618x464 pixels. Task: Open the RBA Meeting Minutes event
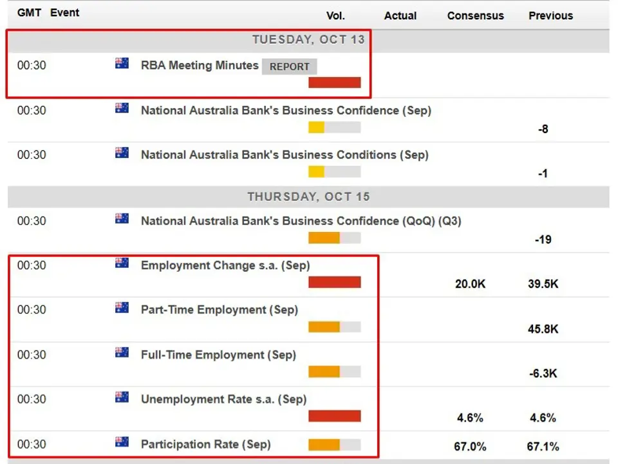pyautogui.click(x=200, y=66)
